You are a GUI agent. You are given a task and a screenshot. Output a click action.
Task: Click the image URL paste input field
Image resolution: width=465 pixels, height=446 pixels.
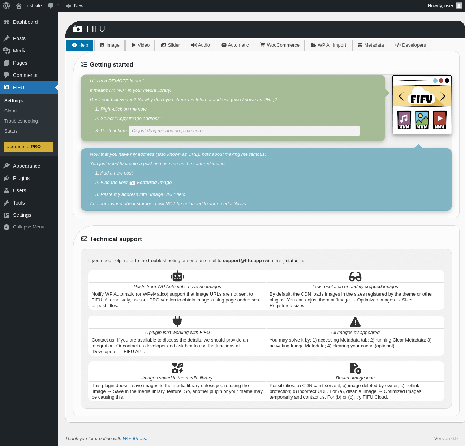pos(244,131)
